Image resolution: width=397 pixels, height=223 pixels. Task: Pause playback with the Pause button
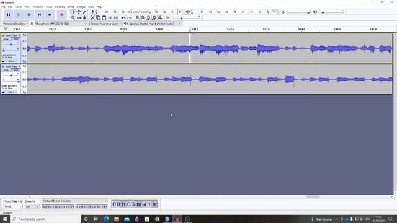click(8, 15)
